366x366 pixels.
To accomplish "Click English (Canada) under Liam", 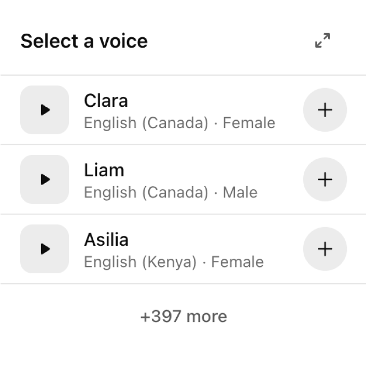I will (146, 192).
